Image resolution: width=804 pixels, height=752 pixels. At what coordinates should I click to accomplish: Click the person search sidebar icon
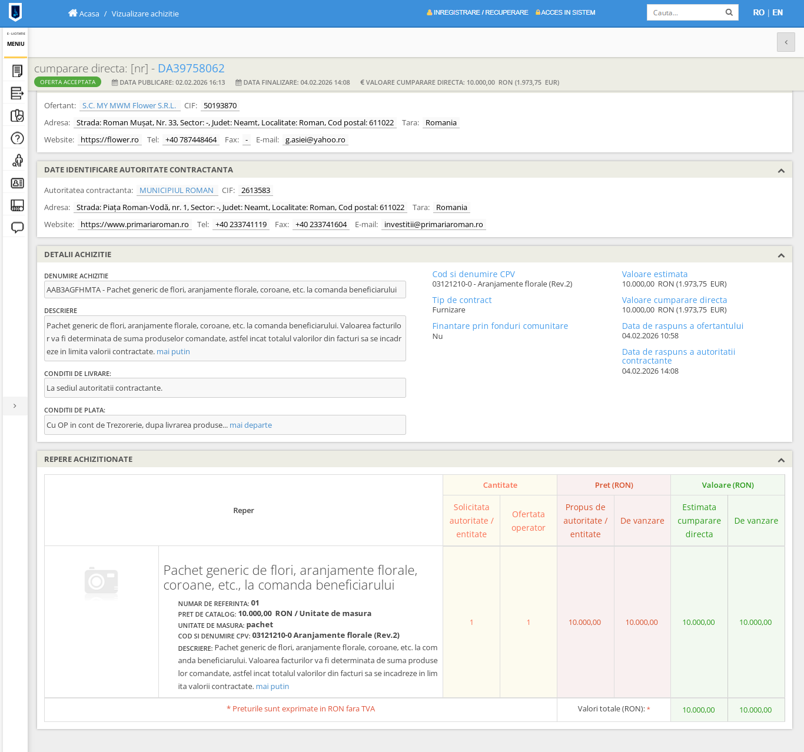[x=17, y=161]
